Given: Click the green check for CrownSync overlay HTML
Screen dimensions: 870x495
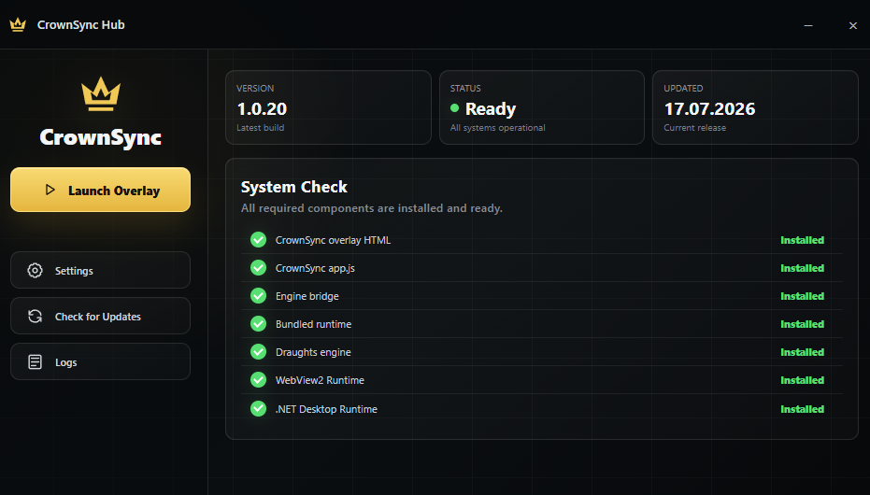Looking at the screenshot, I should click(x=258, y=239).
